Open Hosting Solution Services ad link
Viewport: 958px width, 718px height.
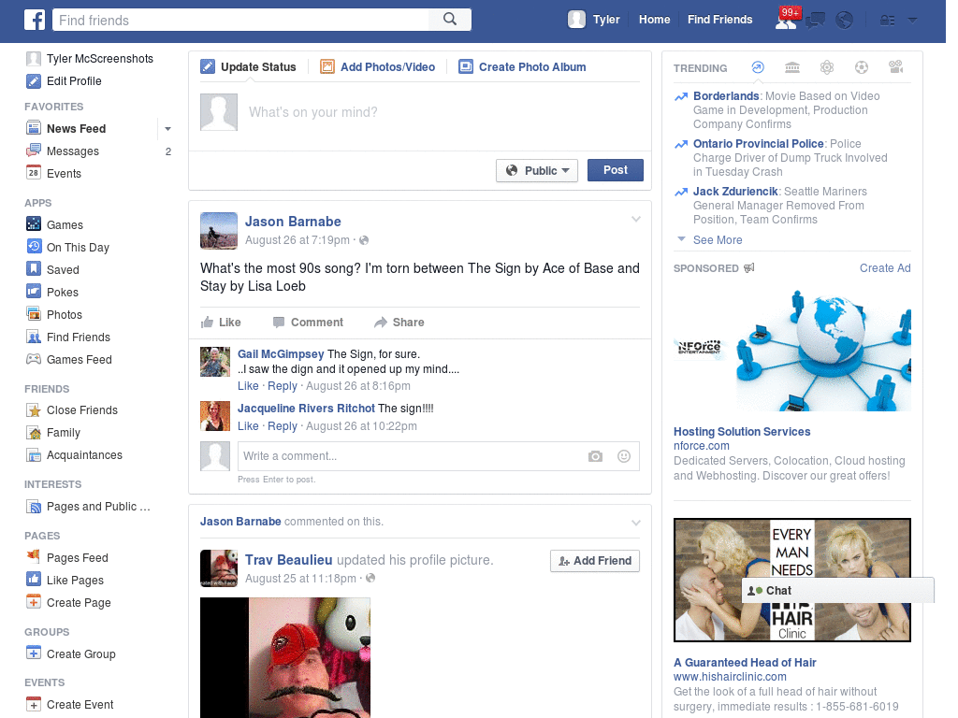click(742, 432)
